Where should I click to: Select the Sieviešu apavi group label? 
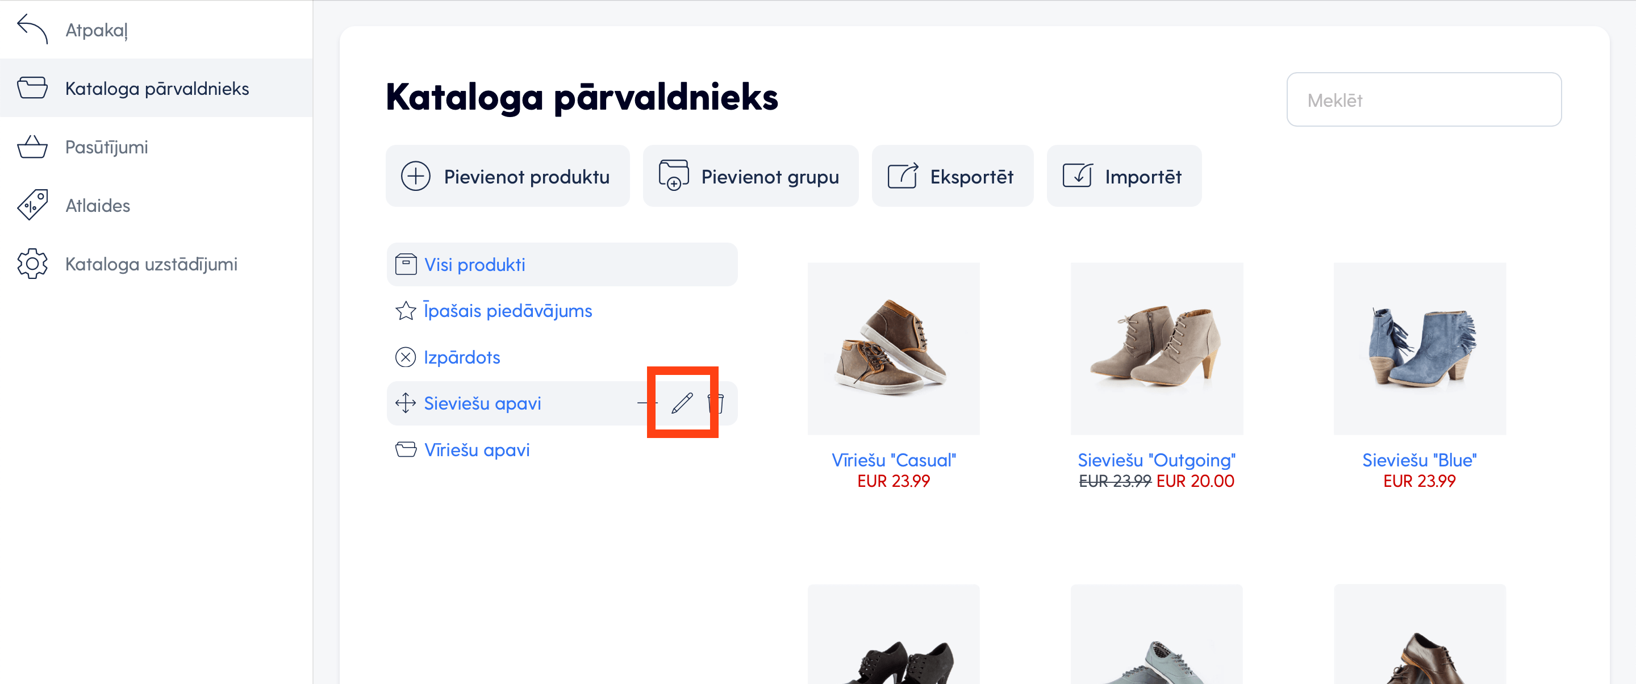click(x=482, y=403)
